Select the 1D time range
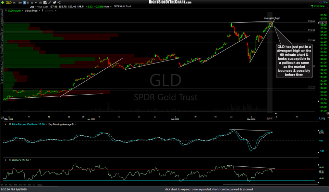329x192 pixels. (x=34, y=185)
